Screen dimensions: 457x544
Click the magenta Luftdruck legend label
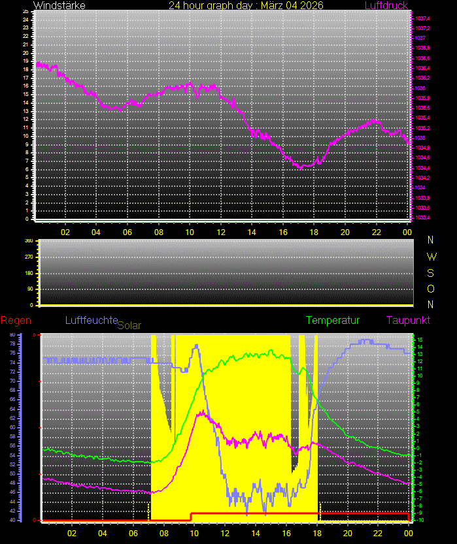point(386,5)
